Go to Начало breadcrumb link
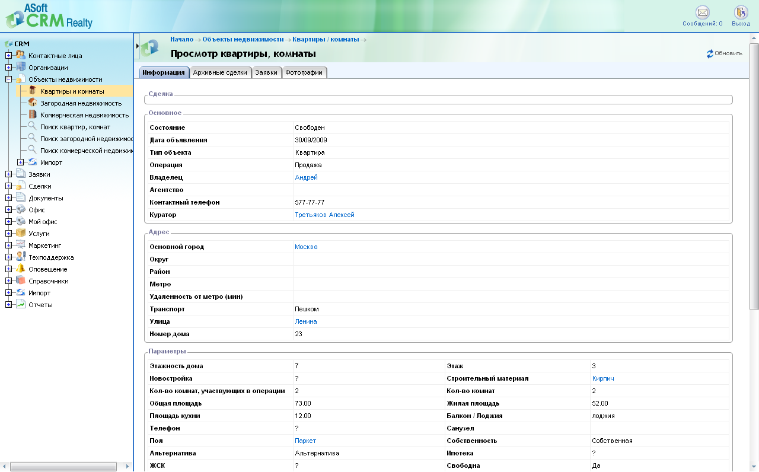759x472 pixels. pyautogui.click(x=182, y=39)
